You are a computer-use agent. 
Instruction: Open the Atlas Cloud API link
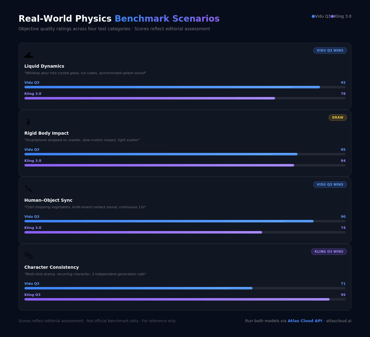pyautogui.click(x=305, y=321)
